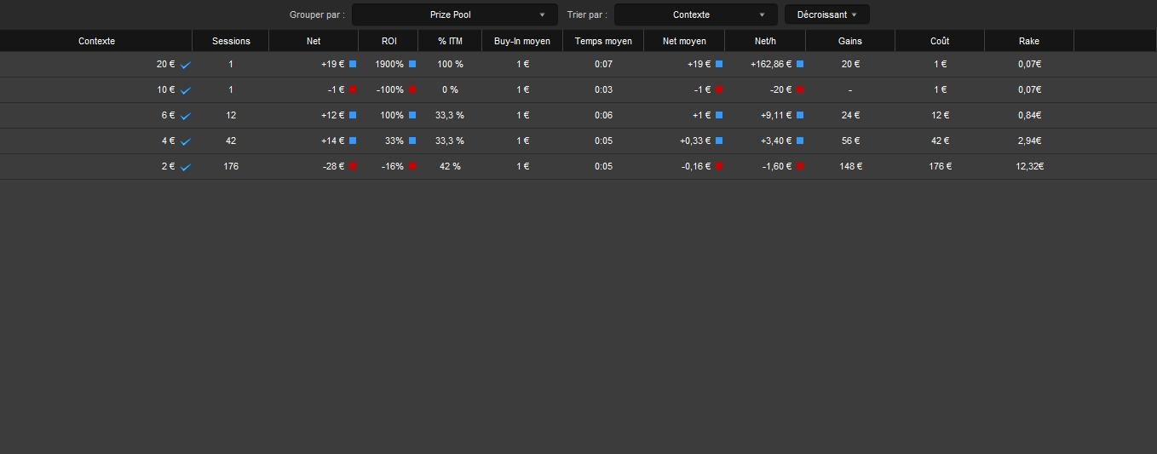Click the red indicator beside -0,16 € Net moyen

pyautogui.click(x=719, y=166)
